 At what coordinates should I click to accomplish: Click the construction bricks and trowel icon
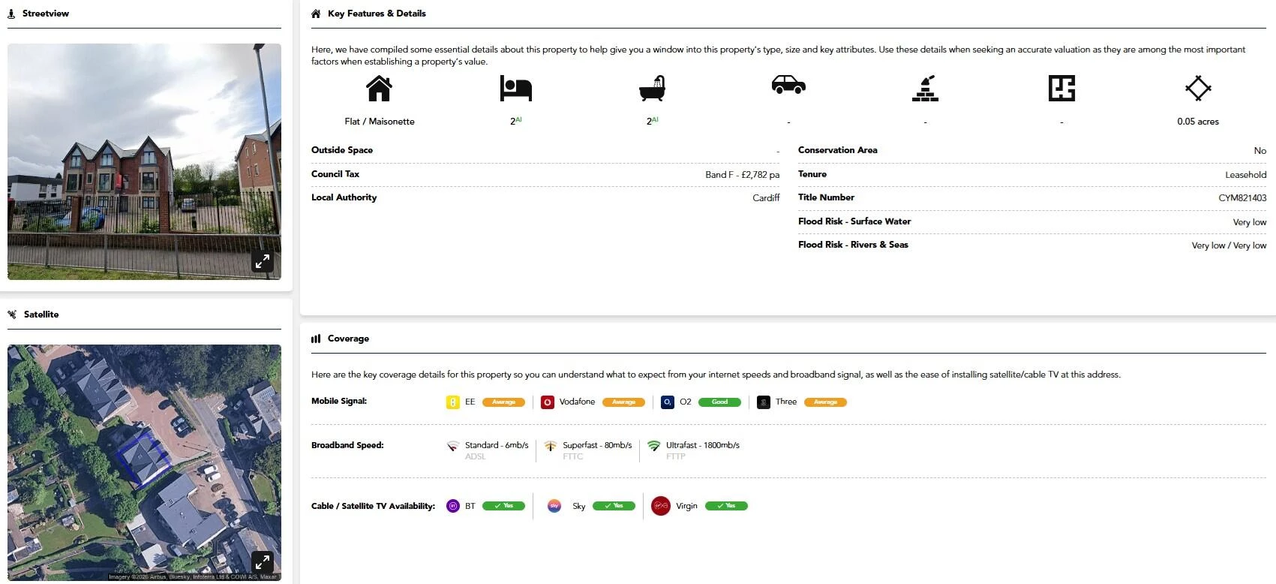click(925, 89)
